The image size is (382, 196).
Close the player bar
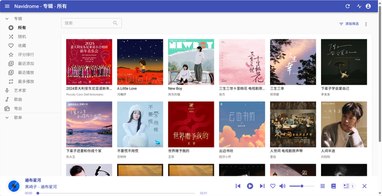coord(364,186)
